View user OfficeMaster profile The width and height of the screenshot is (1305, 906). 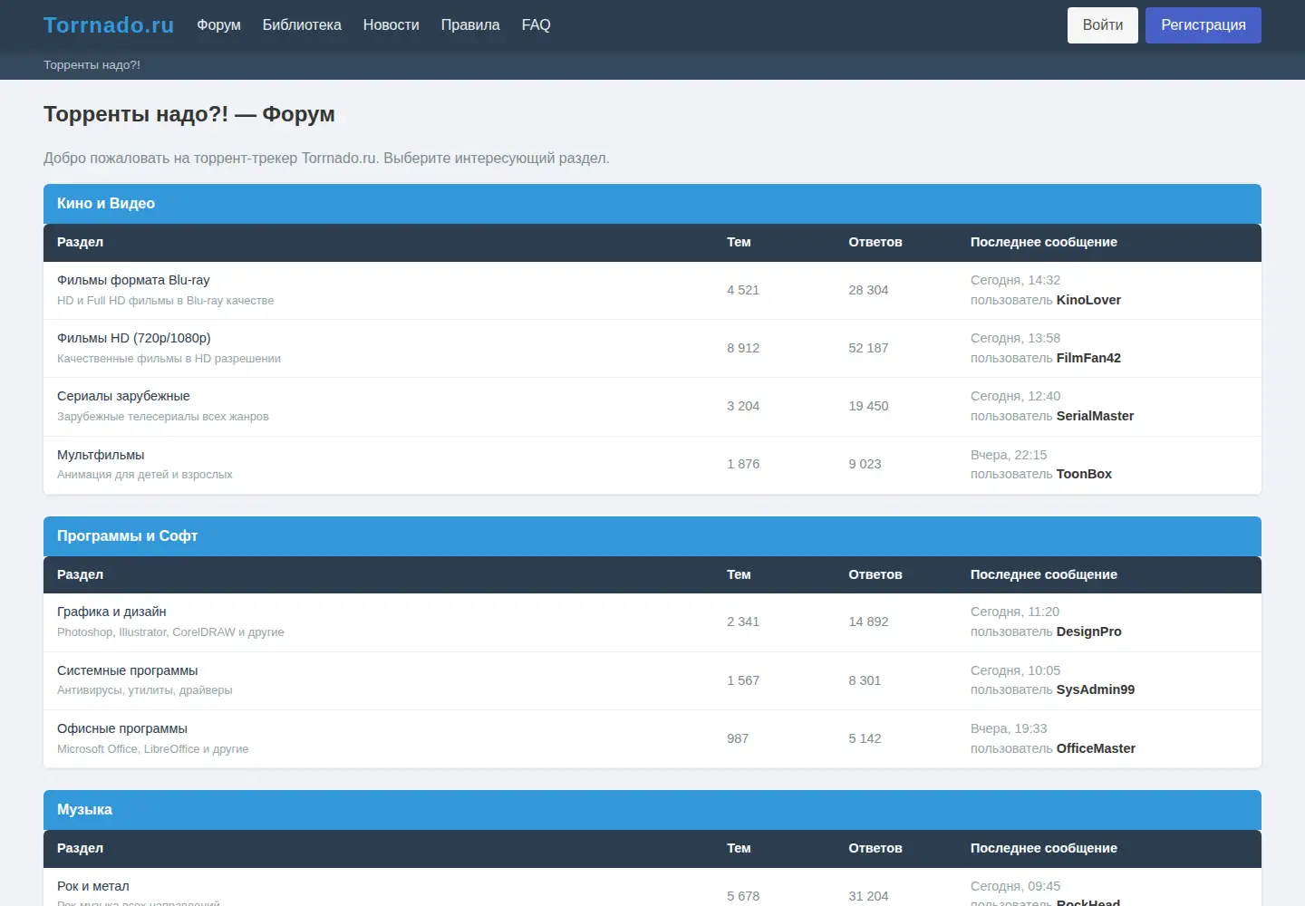(1096, 748)
